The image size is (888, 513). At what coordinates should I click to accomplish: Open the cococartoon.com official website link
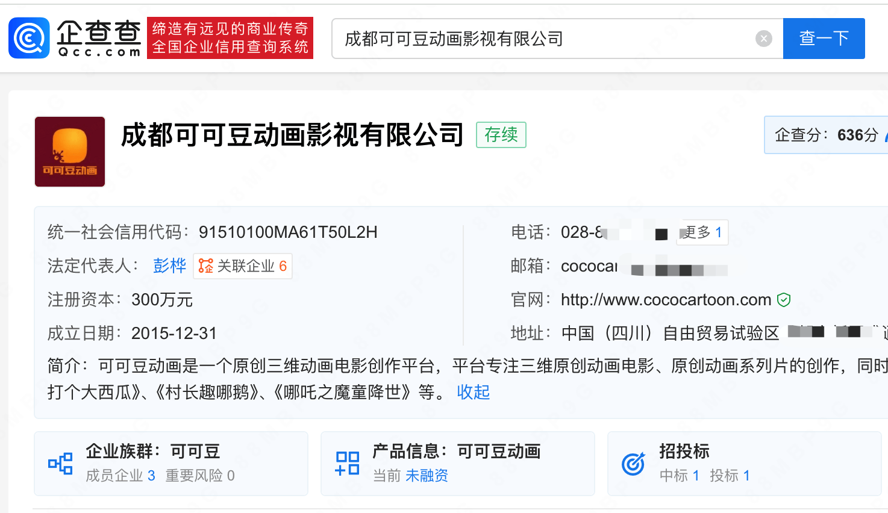[666, 300]
